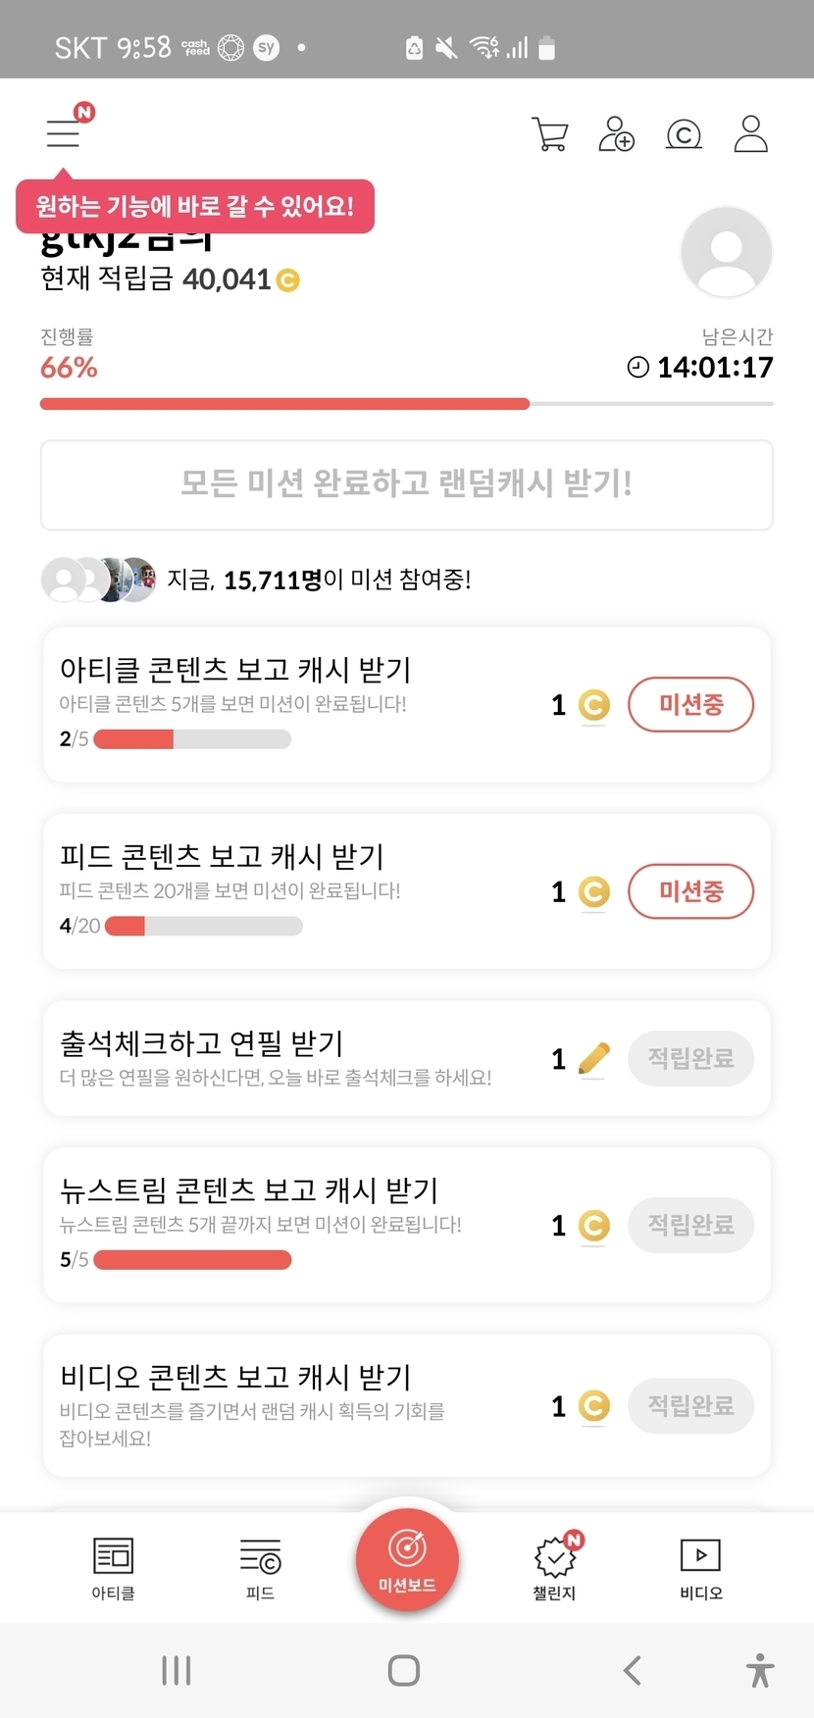Open the user profile icon
814x1718 pixels.
(x=751, y=134)
